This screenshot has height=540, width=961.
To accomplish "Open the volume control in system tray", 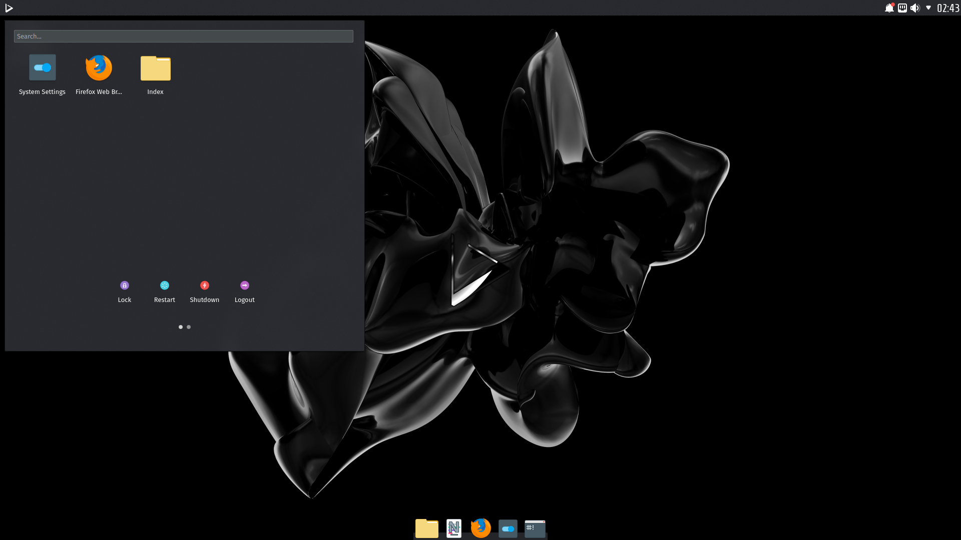I will point(915,8).
